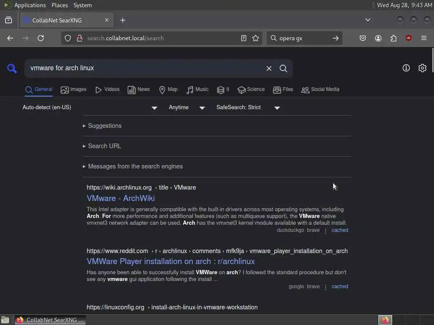Open cached copy of reddit result
434x325 pixels.
point(339,286)
